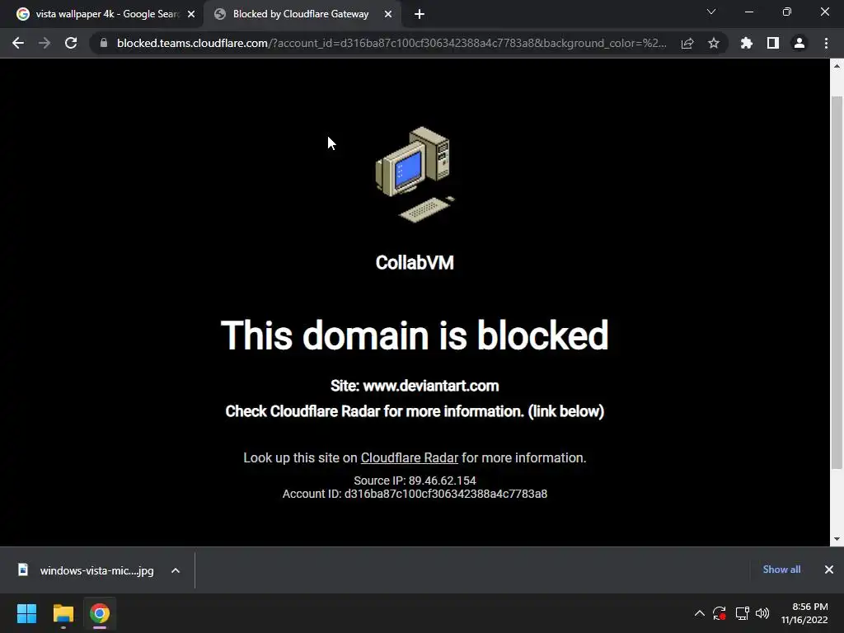Close the downloads bar
The width and height of the screenshot is (844, 633).
coord(829,570)
